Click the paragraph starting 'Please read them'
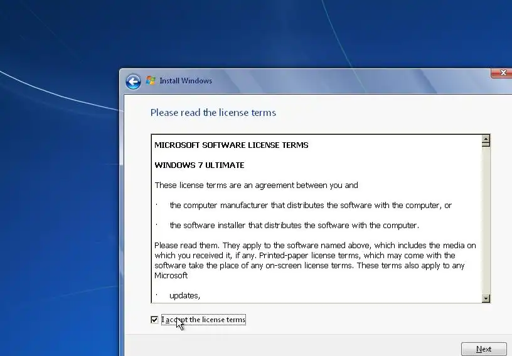The width and height of the screenshot is (512, 356). click(x=315, y=260)
